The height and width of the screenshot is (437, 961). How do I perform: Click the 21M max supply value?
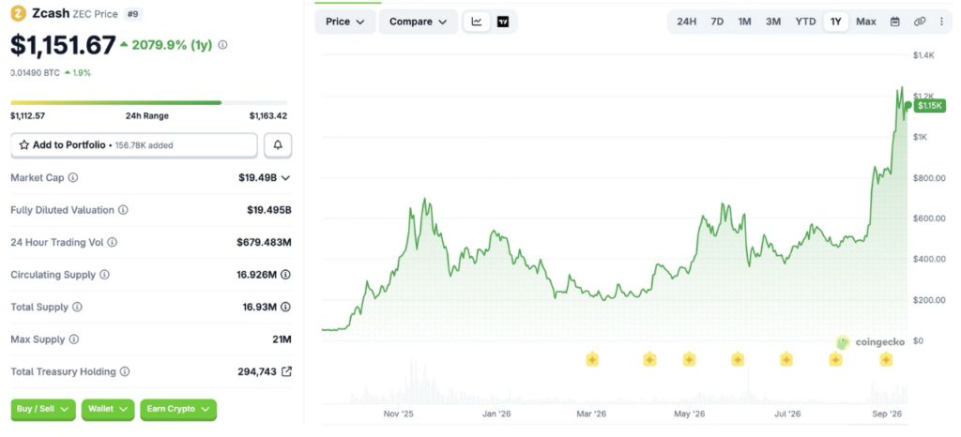pos(282,339)
